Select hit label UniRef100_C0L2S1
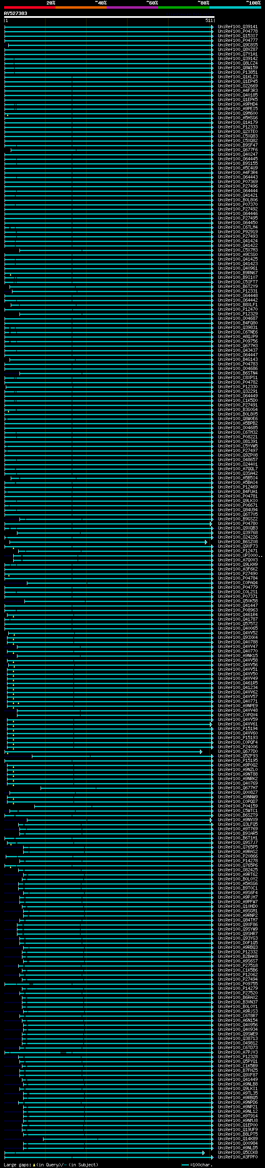The width and height of the screenshot is (265, 1168). click(237, 592)
